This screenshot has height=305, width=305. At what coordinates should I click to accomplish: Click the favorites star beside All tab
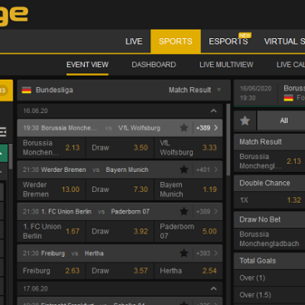(x=245, y=121)
